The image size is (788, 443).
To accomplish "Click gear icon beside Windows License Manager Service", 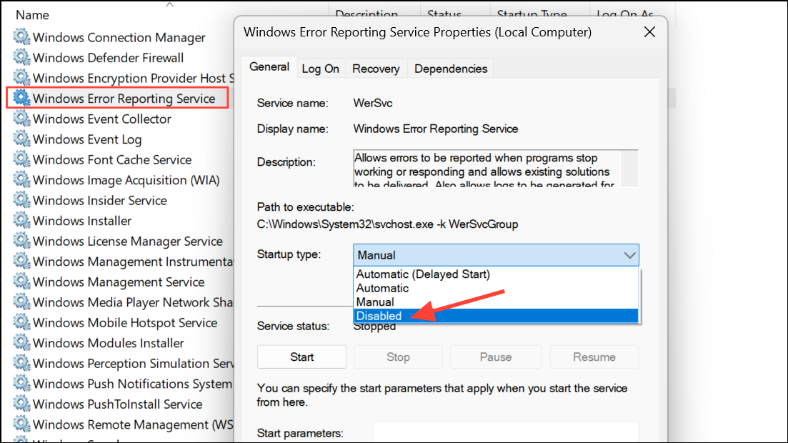I will tap(21, 240).
